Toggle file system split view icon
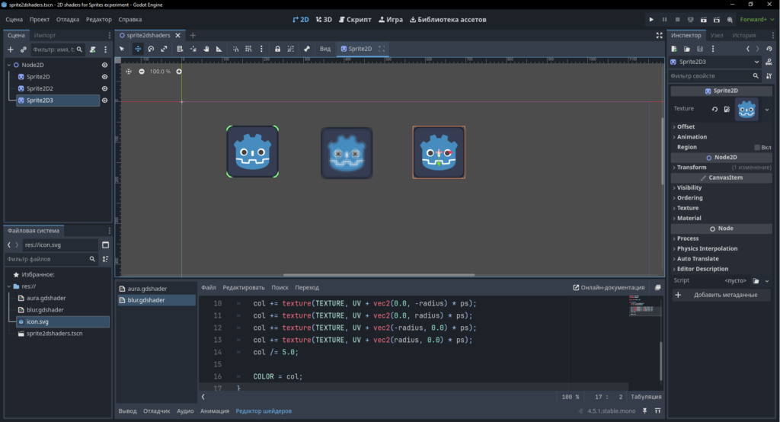The image size is (780, 422). (x=105, y=245)
